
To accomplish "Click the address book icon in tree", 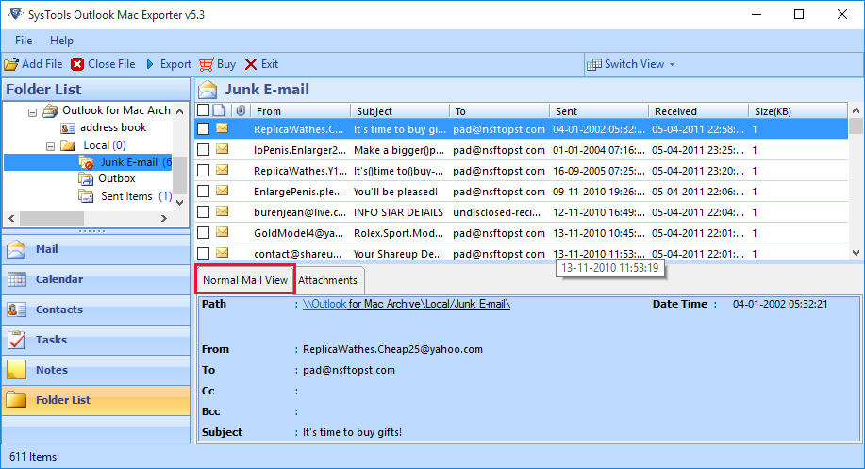I will point(68,128).
